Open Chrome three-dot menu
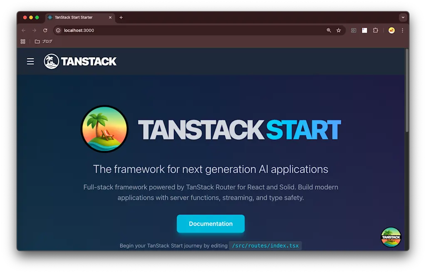Image resolution: width=426 pixels, height=273 pixels. pyautogui.click(x=402, y=30)
